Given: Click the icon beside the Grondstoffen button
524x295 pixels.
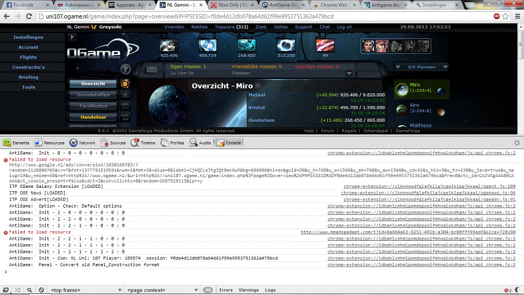Looking at the screenshot, I should tap(125, 95).
